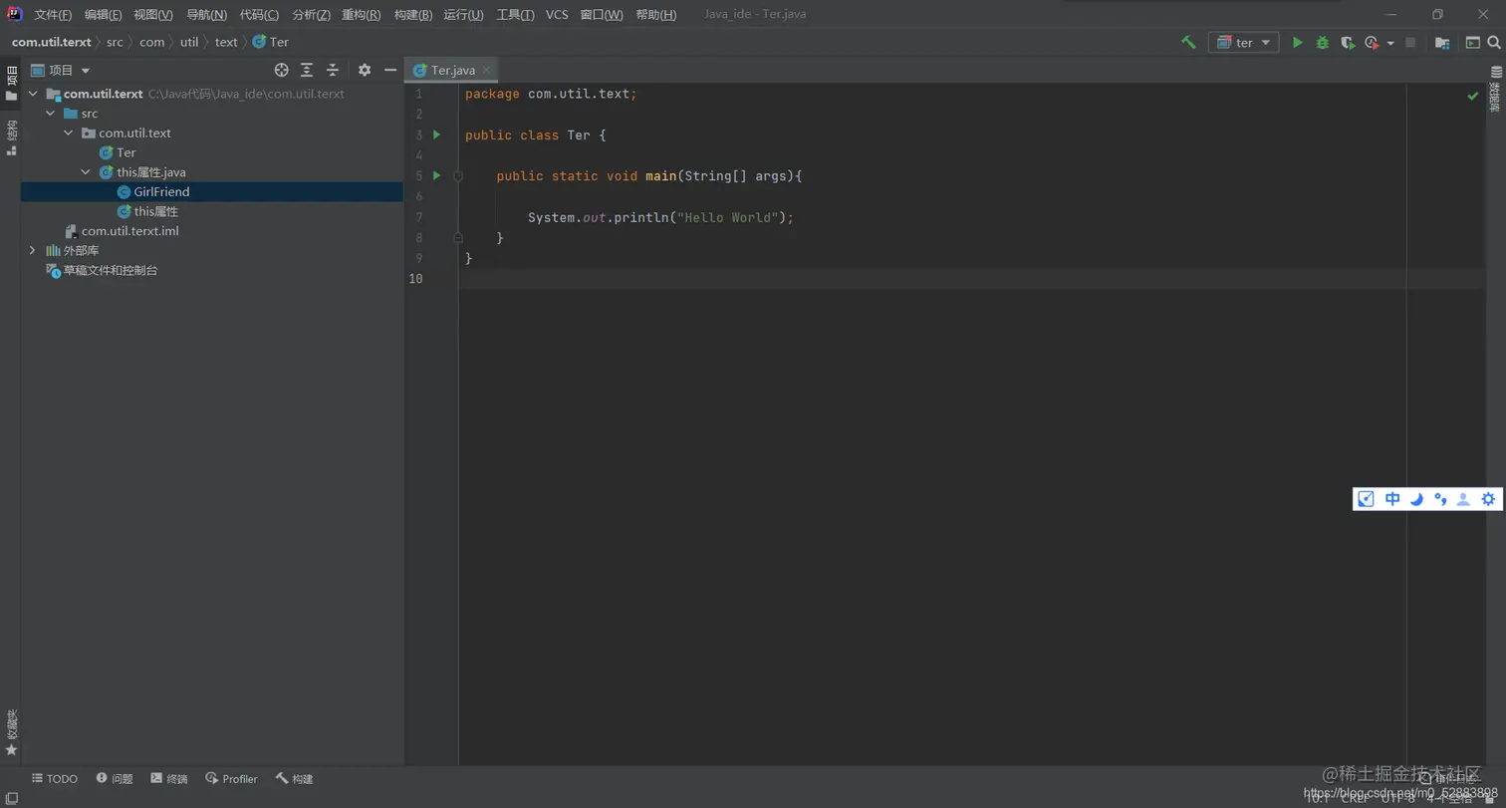This screenshot has height=808, width=1506.
Task: Toggle 收藏夹 side tool window tab
Action: coord(11,732)
